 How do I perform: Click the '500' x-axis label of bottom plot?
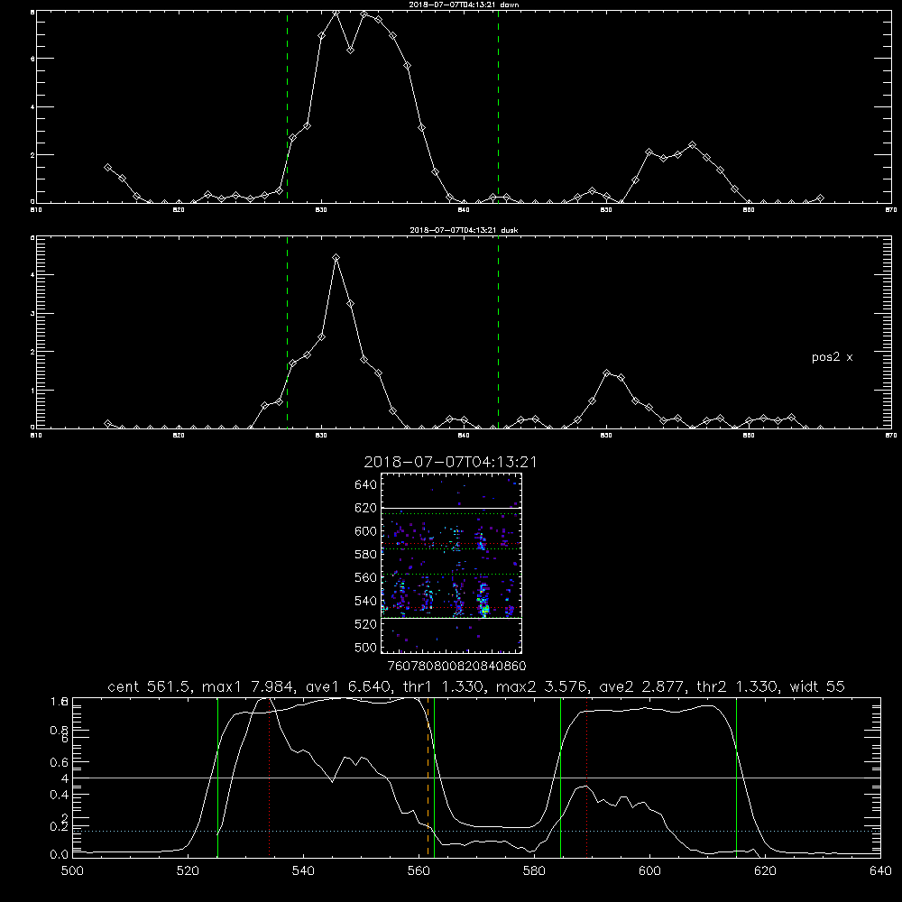(72, 871)
